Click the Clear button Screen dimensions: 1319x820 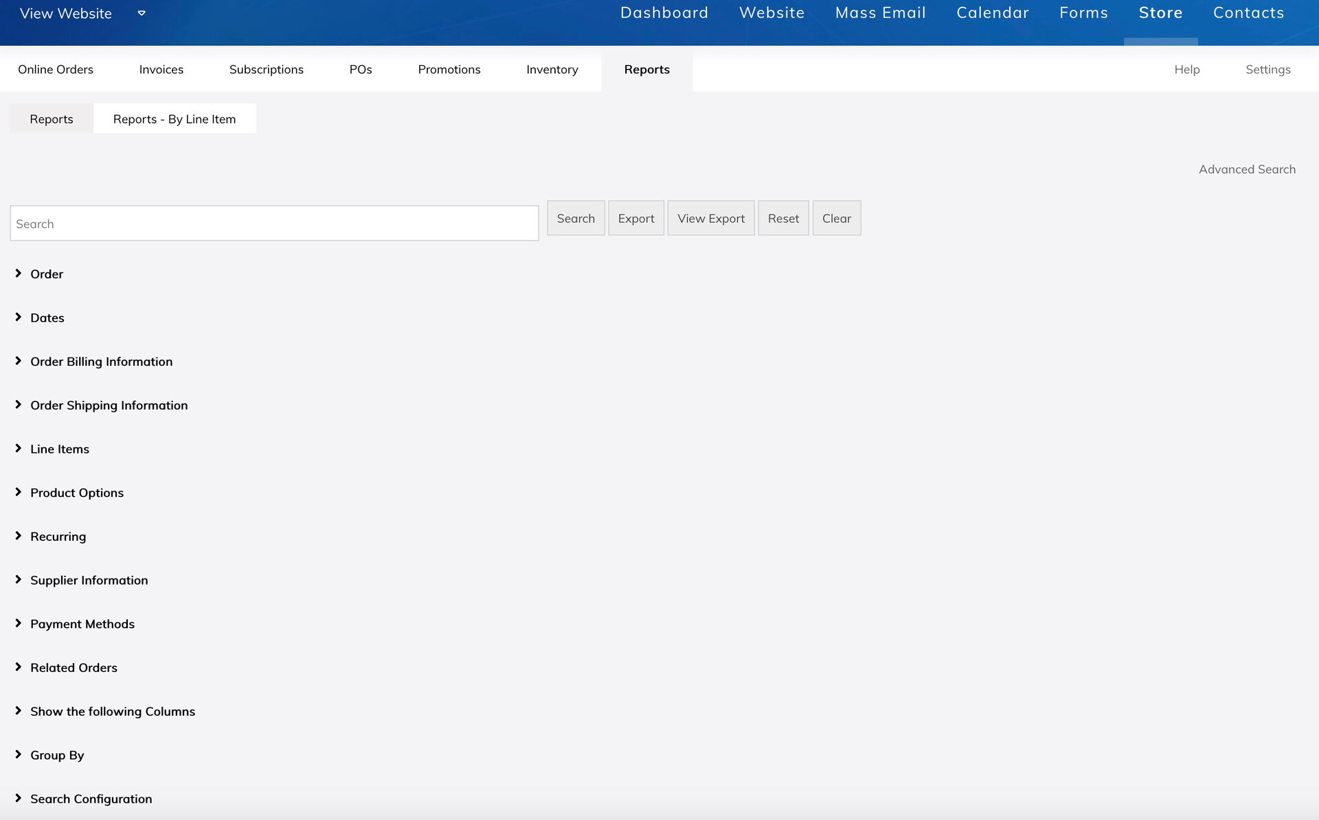pyautogui.click(x=837, y=218)
